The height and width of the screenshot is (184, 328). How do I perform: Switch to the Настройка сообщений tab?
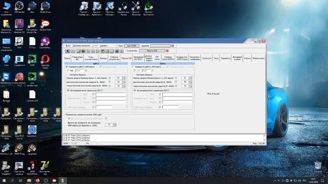[194, 58]
